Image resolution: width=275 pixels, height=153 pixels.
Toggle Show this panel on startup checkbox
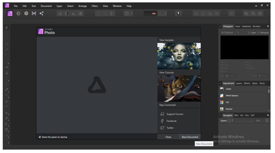pyautogui.click(x=40, y=137)
